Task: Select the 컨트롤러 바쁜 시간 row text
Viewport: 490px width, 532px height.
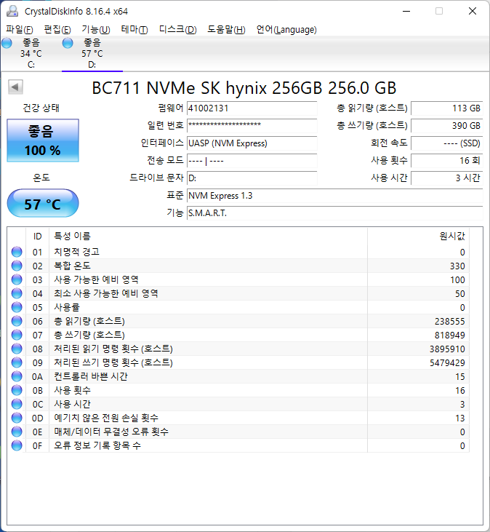Action: coord(91,376)
